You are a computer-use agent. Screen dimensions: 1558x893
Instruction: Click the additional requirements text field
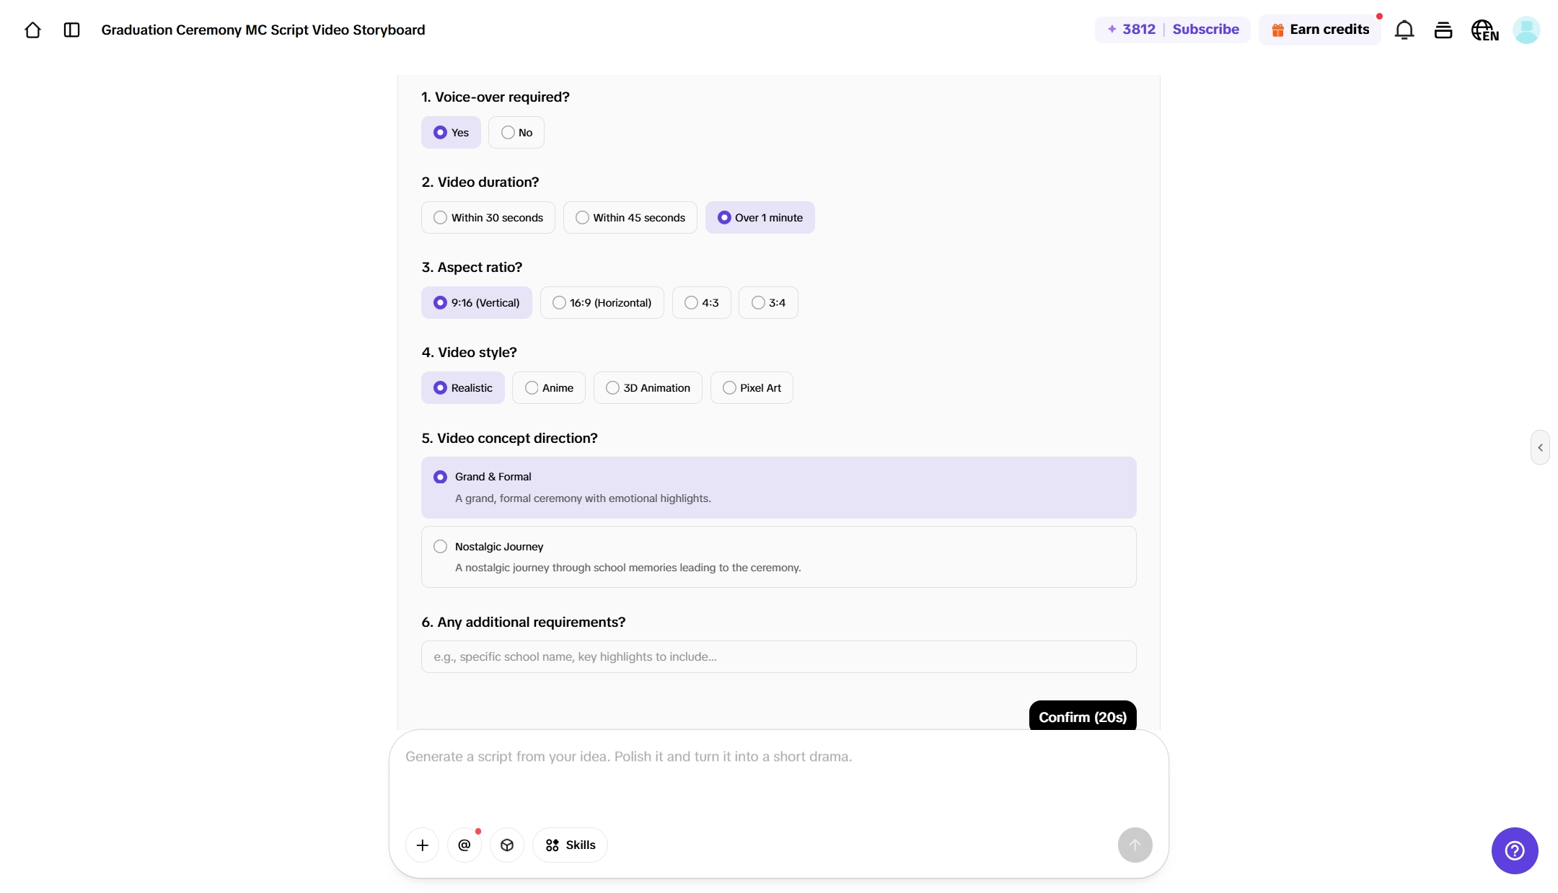[x=778, y=657]
